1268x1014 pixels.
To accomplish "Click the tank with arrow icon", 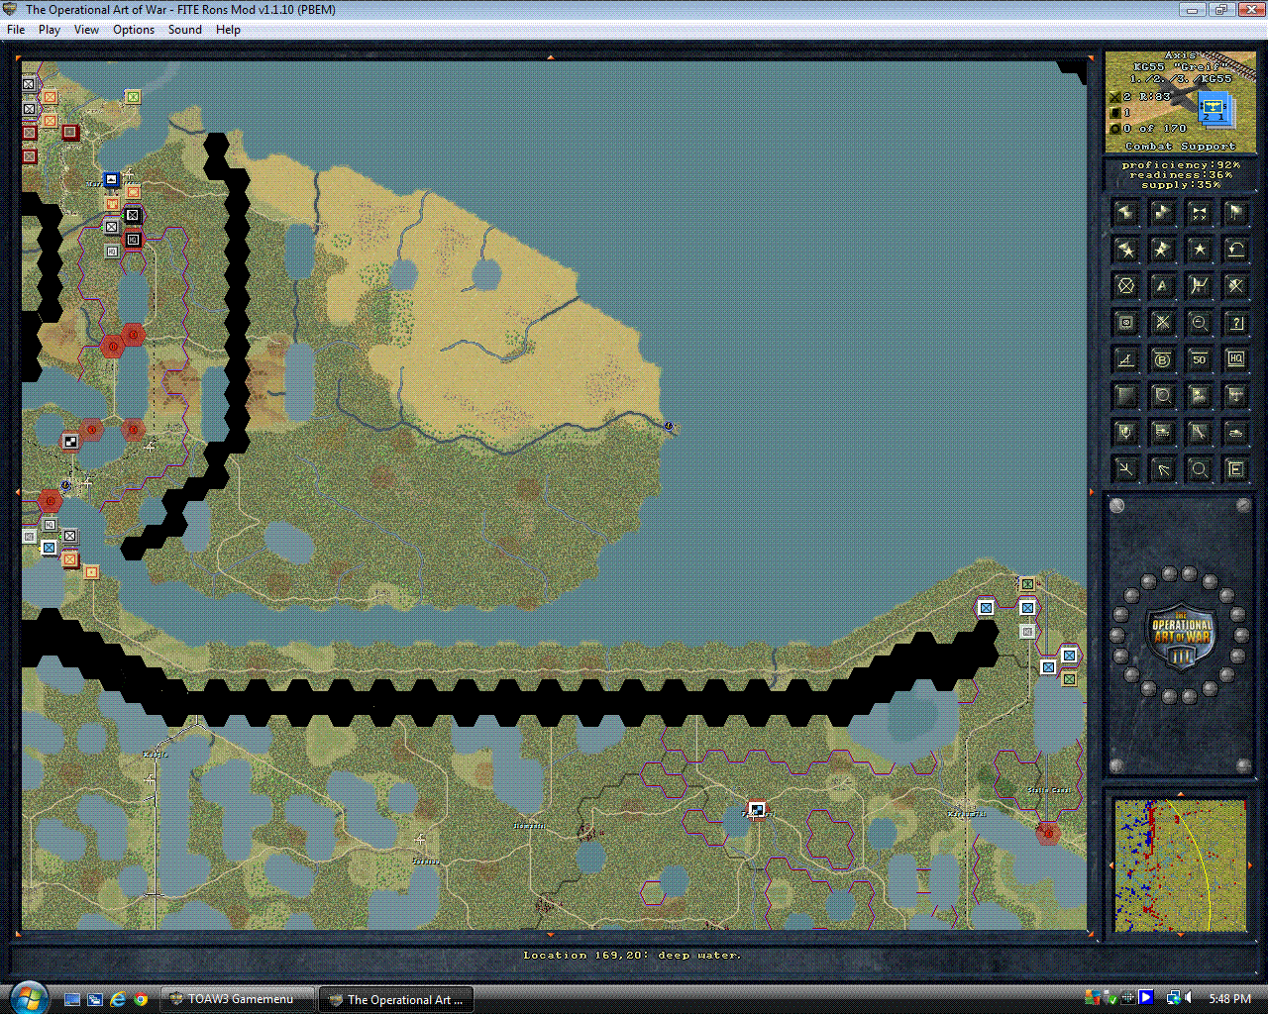I will (1163, 433).
